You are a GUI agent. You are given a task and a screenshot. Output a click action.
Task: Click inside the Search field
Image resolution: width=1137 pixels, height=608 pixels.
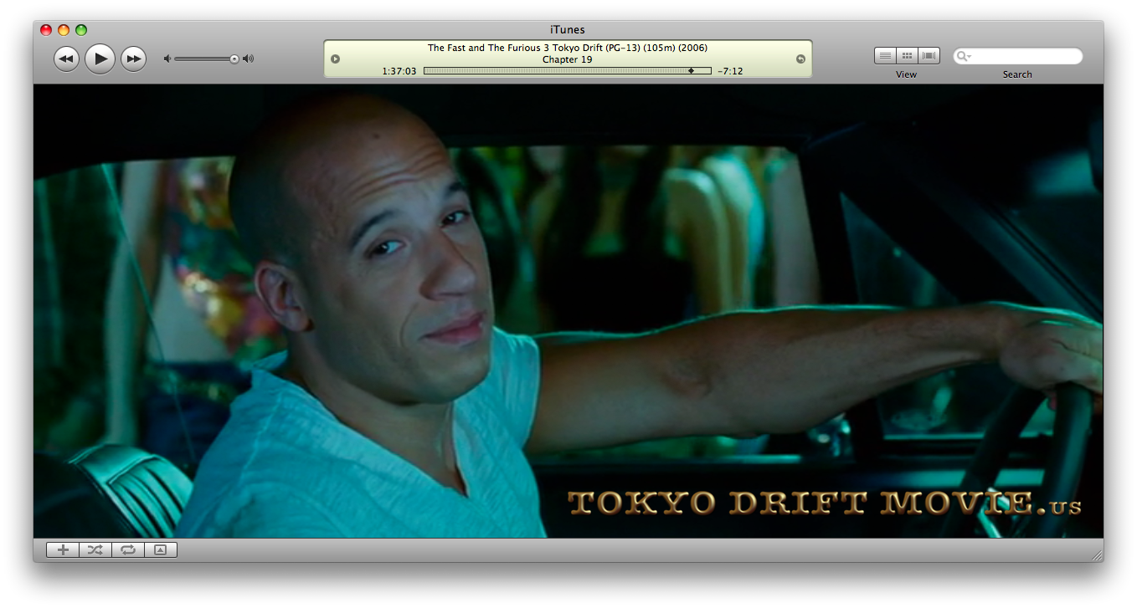1026,56
